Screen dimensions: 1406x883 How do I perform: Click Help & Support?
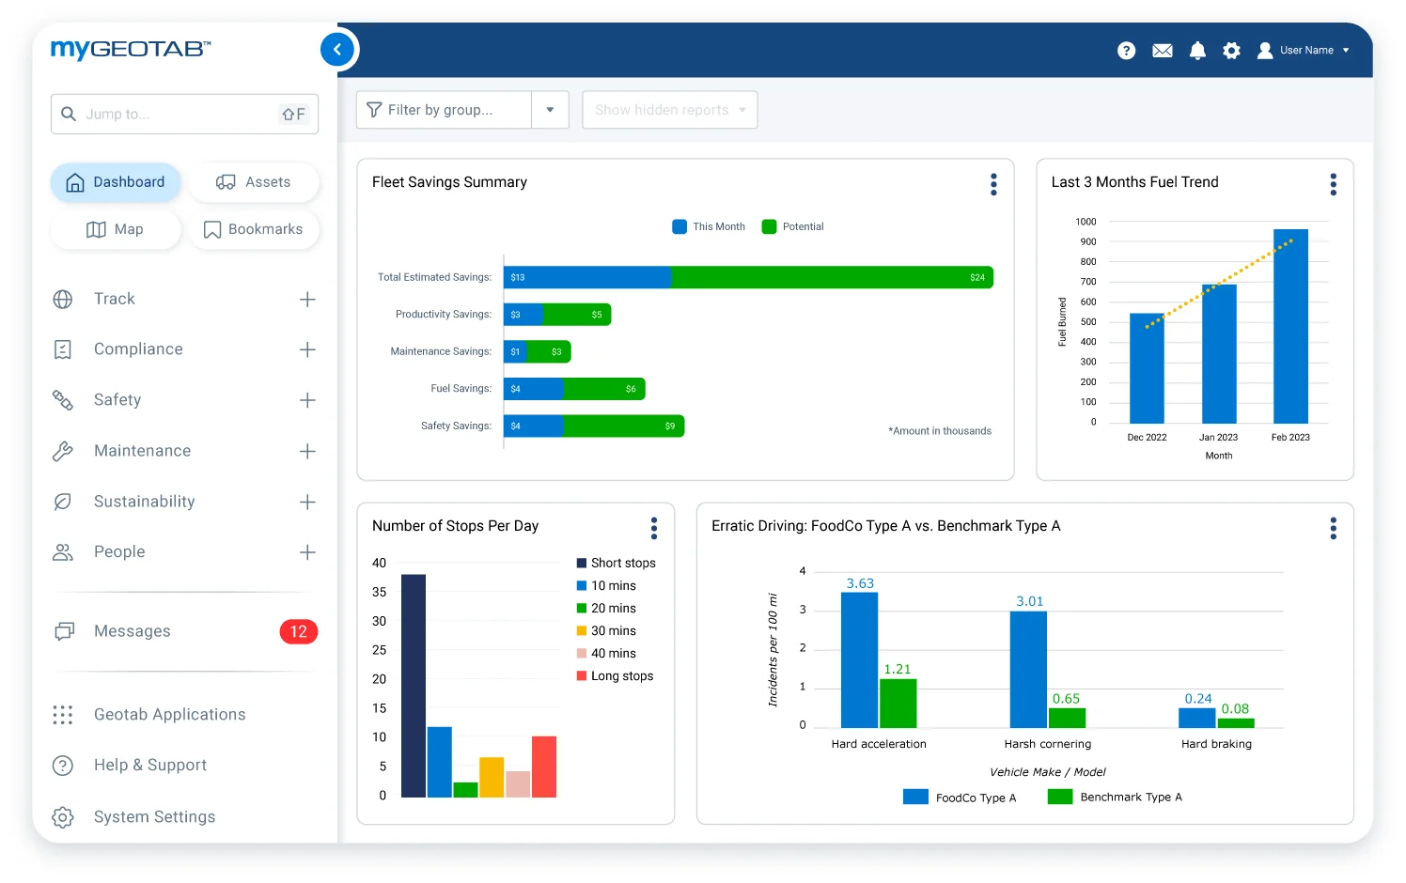click(x=149, y=765)
